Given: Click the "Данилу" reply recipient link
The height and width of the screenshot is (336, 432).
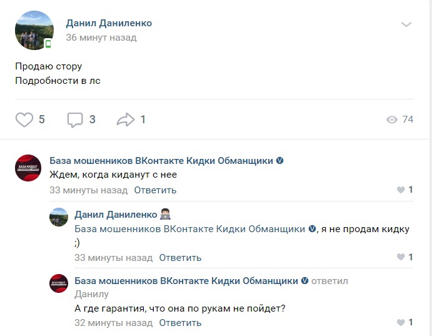Looking at the screenshot, I should (91, 294).
